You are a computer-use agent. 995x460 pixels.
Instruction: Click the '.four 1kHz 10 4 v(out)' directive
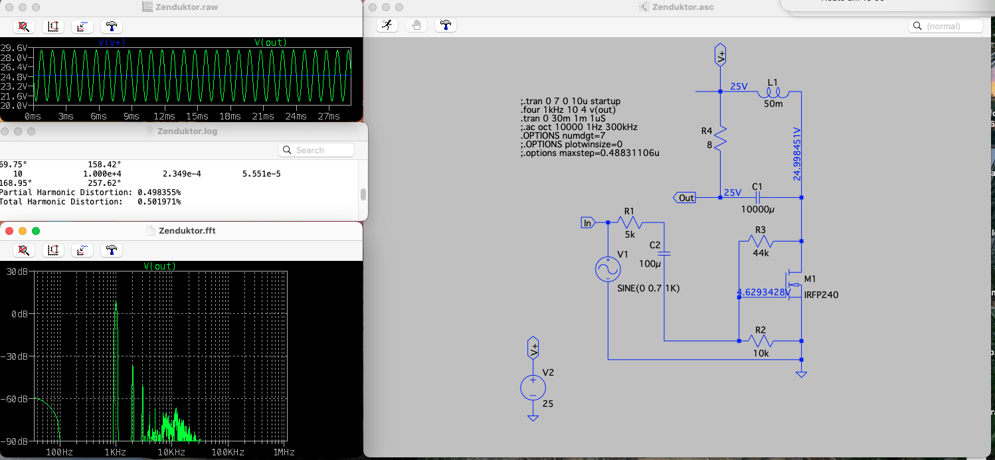[x=569, y=110]
